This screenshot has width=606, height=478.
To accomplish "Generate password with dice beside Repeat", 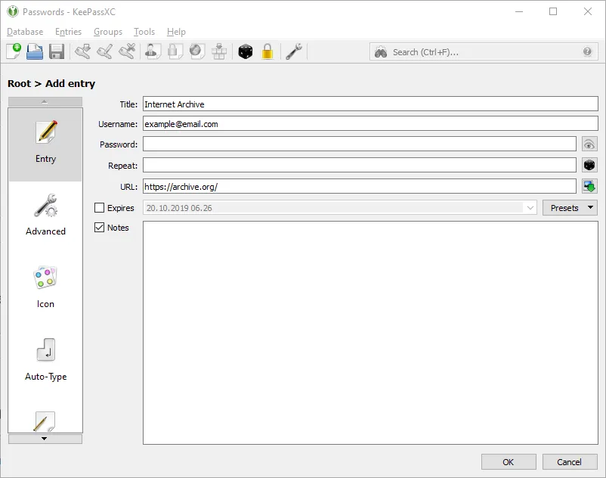I will 589,165.
